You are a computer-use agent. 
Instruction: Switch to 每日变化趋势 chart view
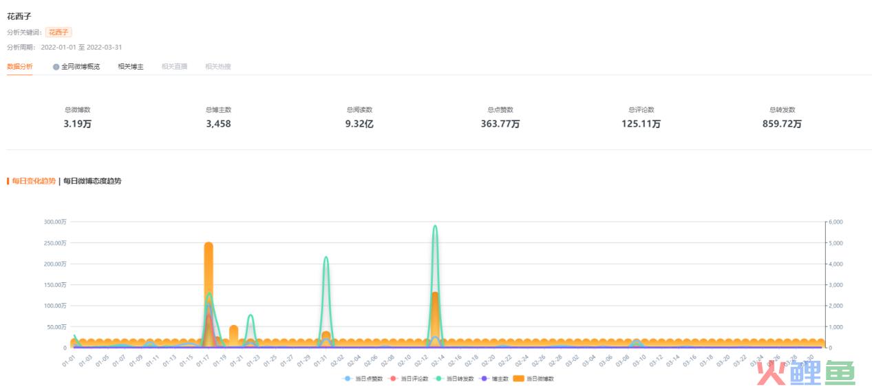(33, 181)
